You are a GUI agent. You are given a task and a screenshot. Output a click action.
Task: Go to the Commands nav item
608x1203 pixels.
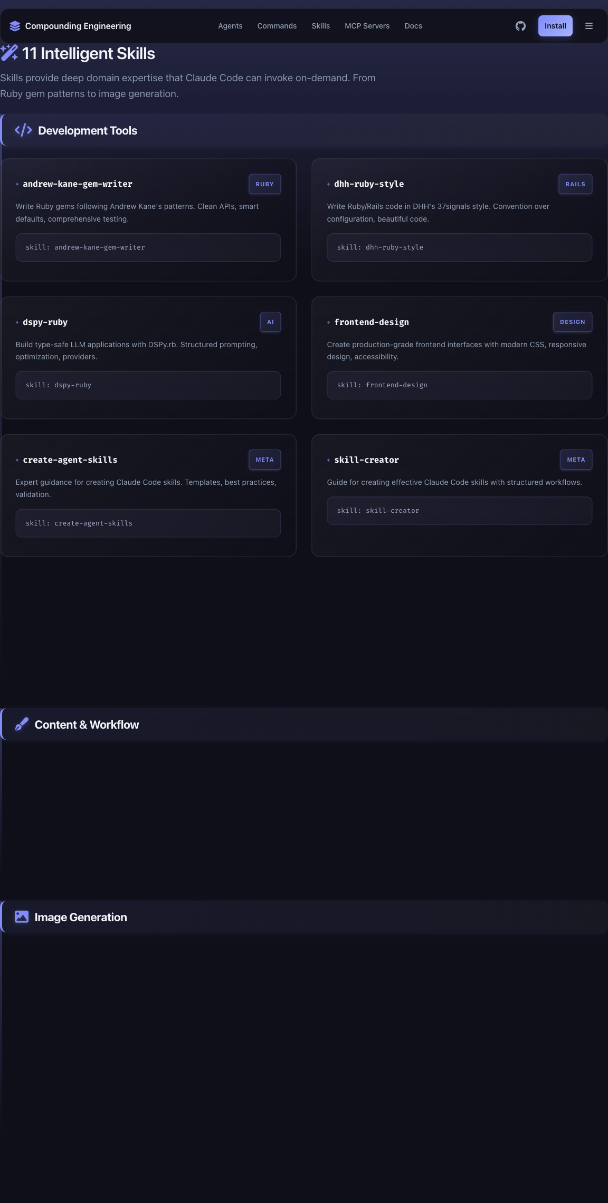click(277, 26)
